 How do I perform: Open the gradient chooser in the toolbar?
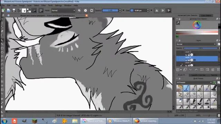pos(20,11)
